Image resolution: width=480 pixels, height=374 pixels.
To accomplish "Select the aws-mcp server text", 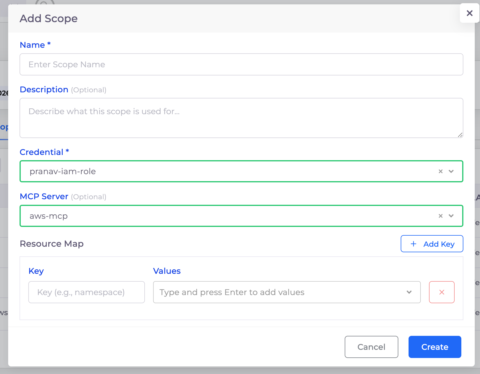I will tap(49, 216).
